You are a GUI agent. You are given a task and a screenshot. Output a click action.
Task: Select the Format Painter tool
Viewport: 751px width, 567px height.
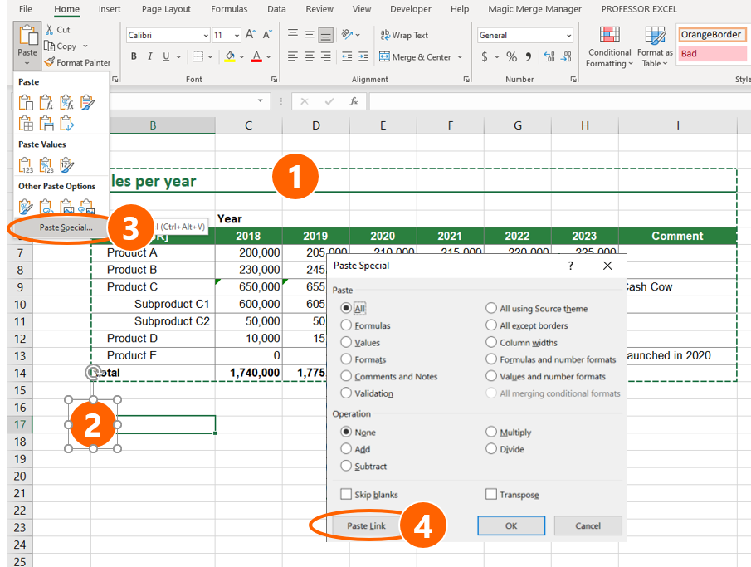78,62
